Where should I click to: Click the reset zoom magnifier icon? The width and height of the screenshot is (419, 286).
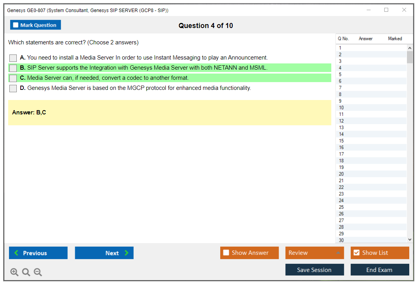[x=26, y=272]
